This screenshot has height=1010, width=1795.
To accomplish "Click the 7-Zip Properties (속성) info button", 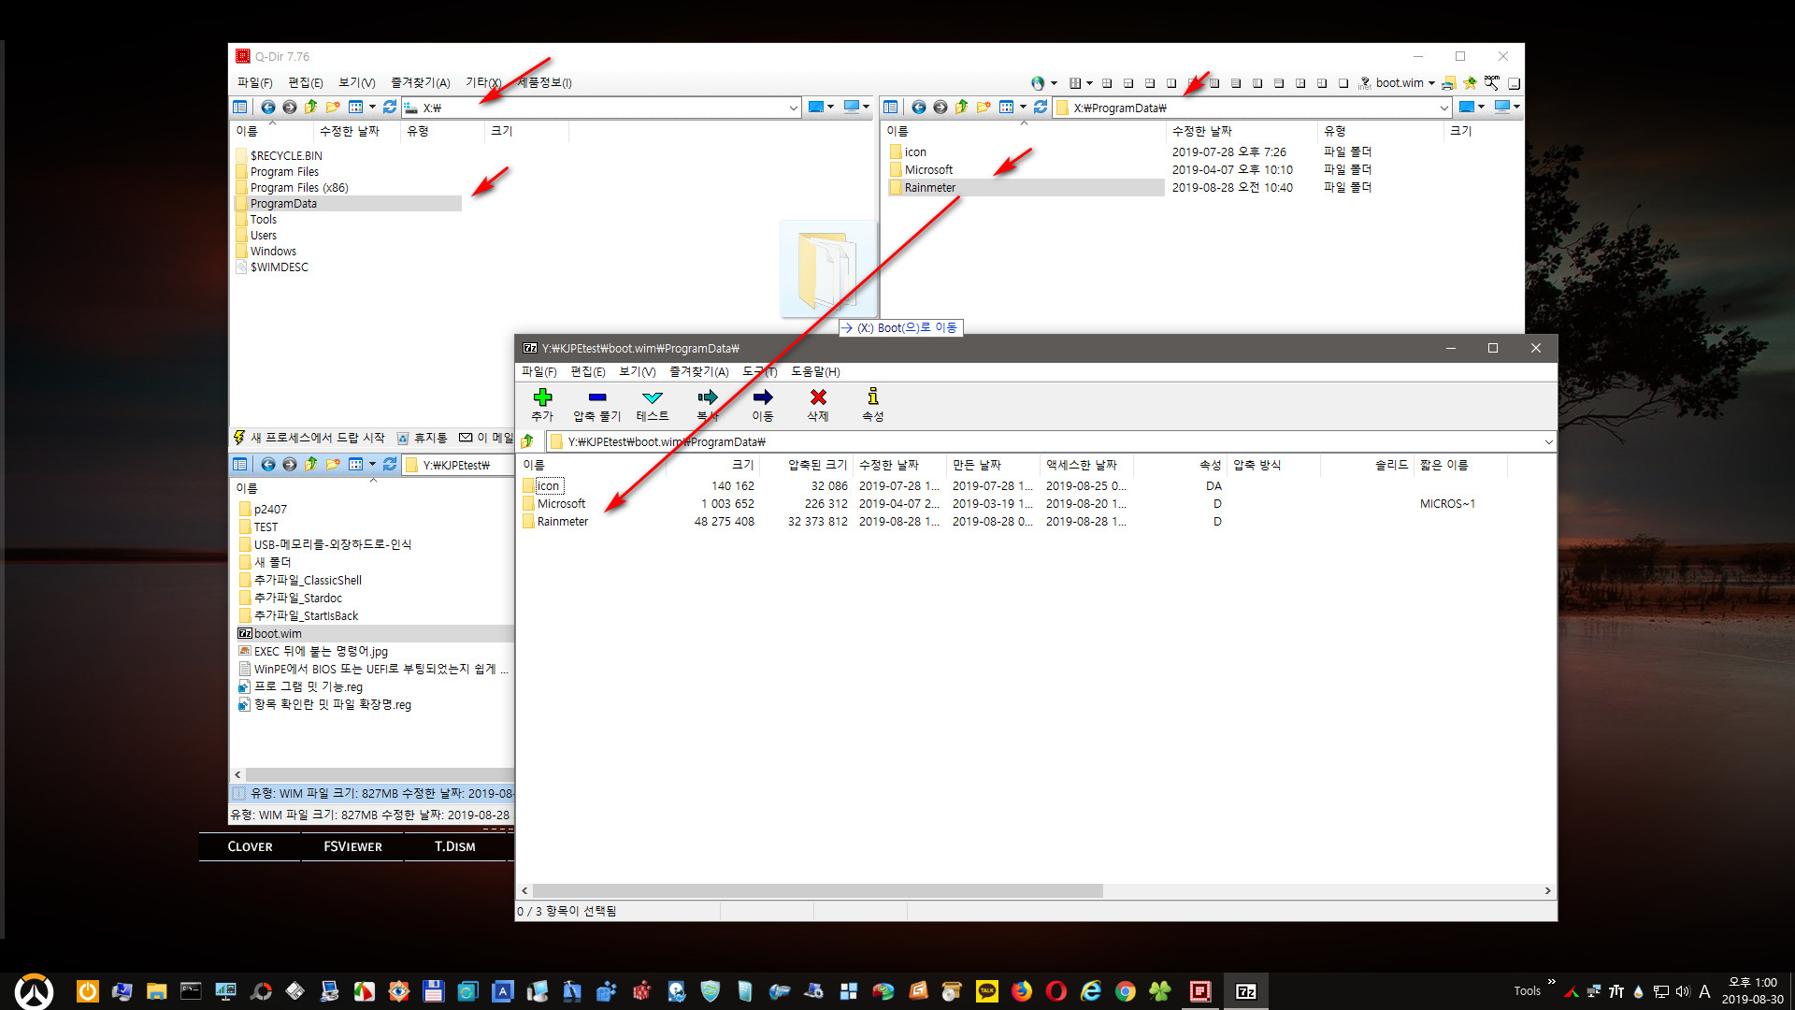I will [872, 405].
